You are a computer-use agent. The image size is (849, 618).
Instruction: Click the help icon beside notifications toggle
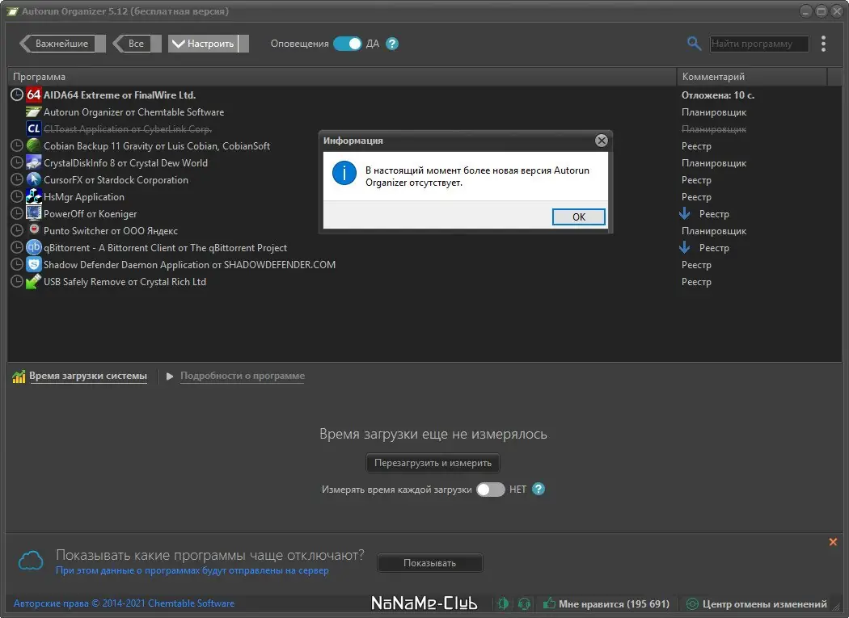click(x=392, y=44)
